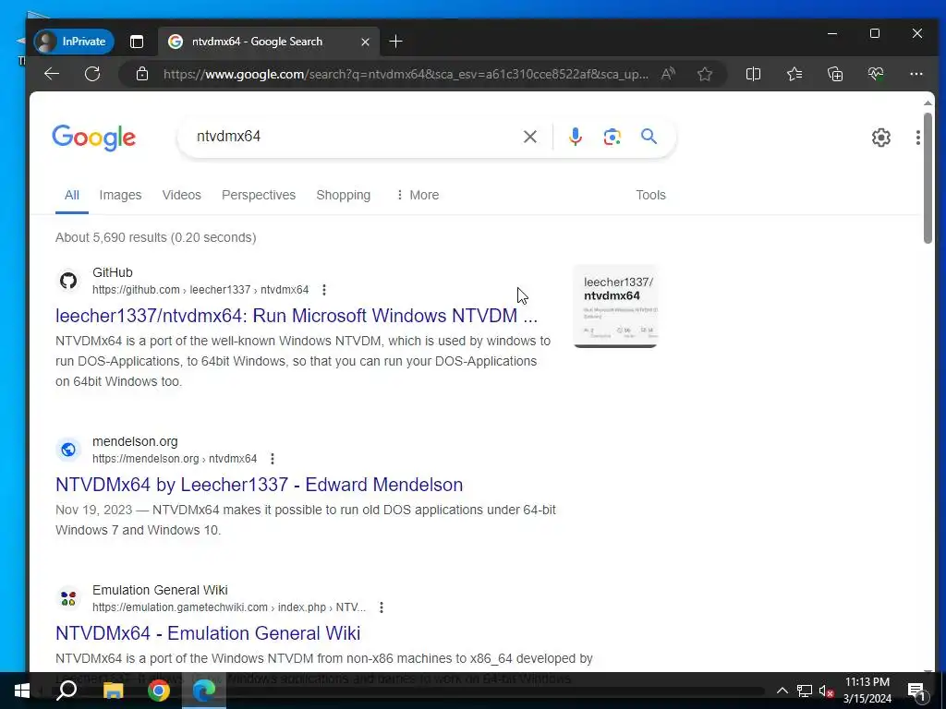Open the Favorites list icon
Screen dimensions: 946x709
794,74
